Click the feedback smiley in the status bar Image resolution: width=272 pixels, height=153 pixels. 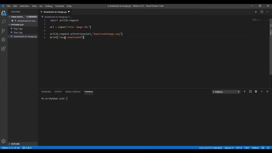coord(263,148)
